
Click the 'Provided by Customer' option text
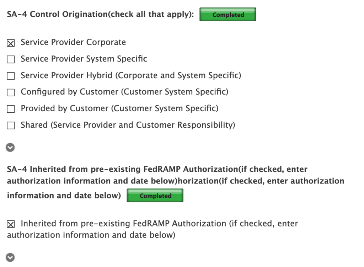tap(119, 108)
